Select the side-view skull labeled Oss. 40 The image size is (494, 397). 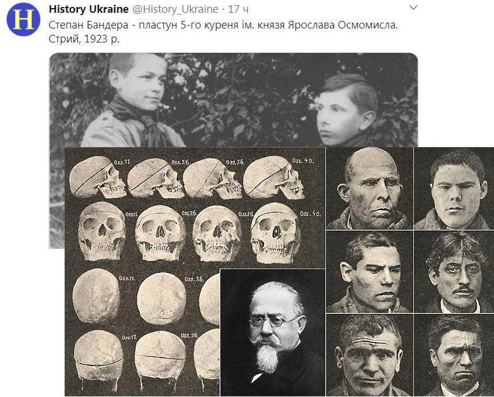pyautogui.click(x=273, y=177)
